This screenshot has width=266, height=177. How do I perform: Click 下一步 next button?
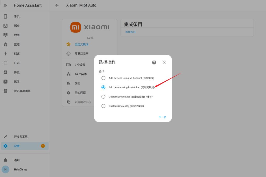point(162,117)
